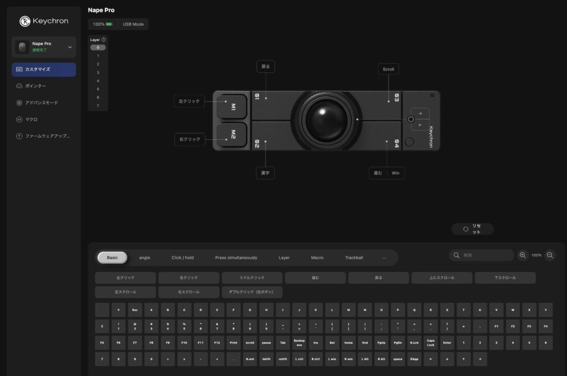Open アドバンスモード via its gear icon

pyautogui.click(x=18, y=102)
